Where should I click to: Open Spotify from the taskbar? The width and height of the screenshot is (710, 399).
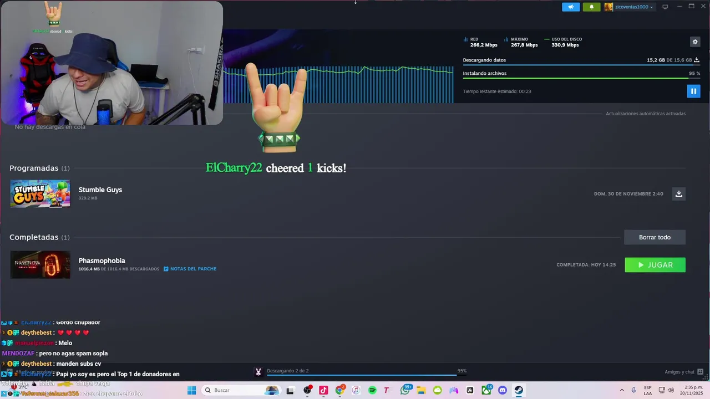(x=372, y=390)
